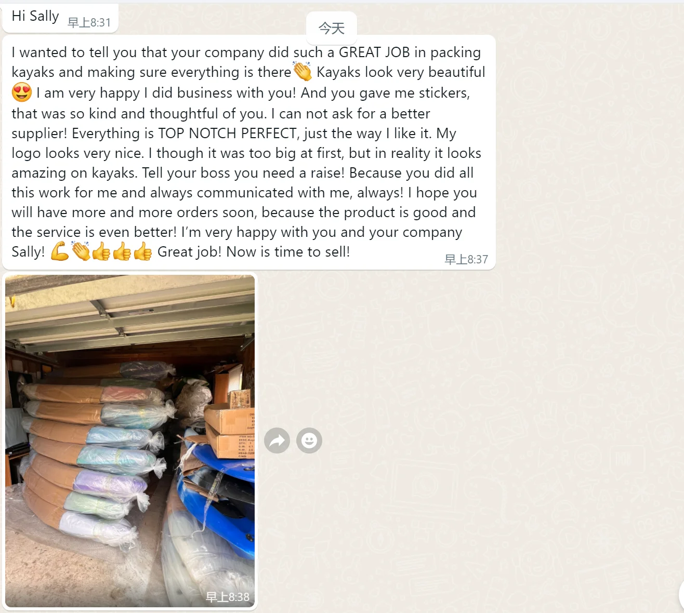Click the heart-eyes emoji in the message
This screenshot has height=613, width=684.
[22, 92]
